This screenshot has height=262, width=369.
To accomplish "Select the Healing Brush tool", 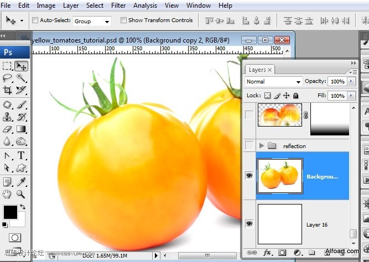I will coord(7,104).
